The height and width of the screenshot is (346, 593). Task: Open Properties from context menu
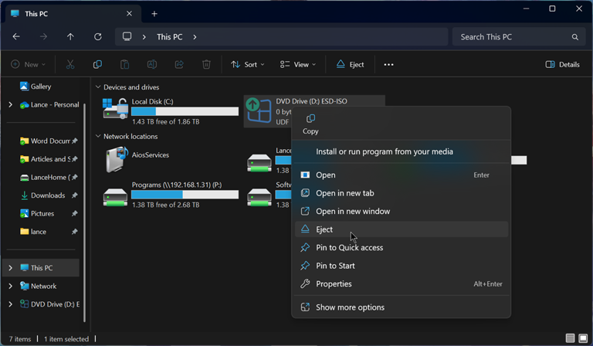(402, 283)
